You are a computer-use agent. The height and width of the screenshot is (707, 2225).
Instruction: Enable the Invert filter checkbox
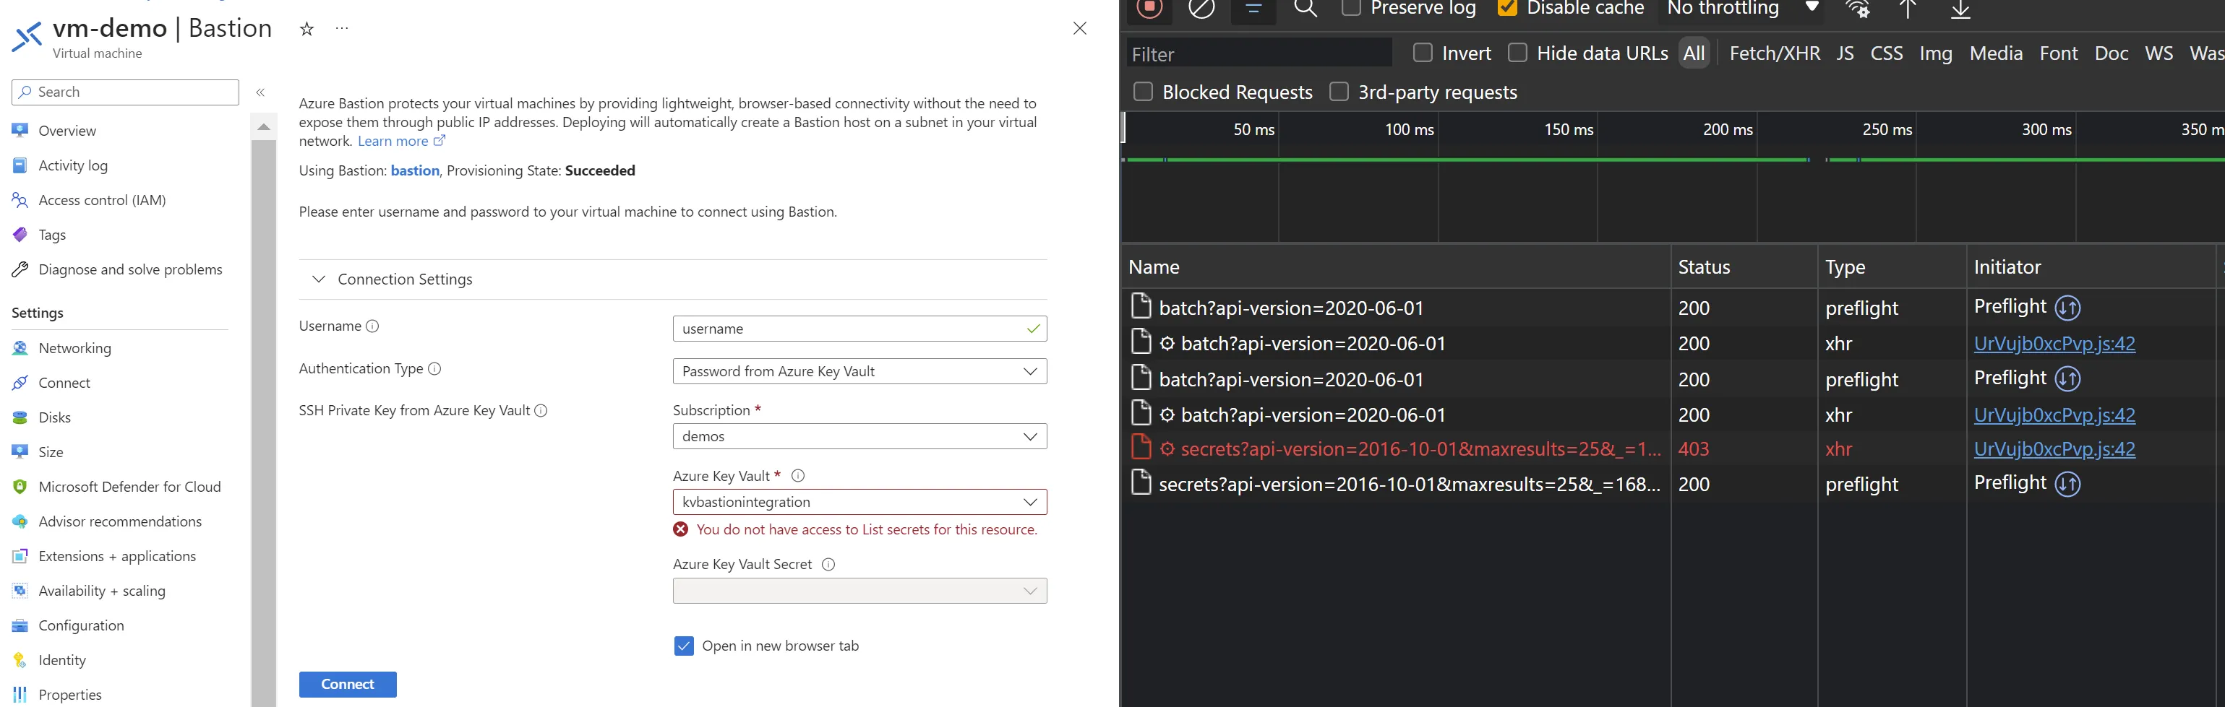tap(1423, 53)
